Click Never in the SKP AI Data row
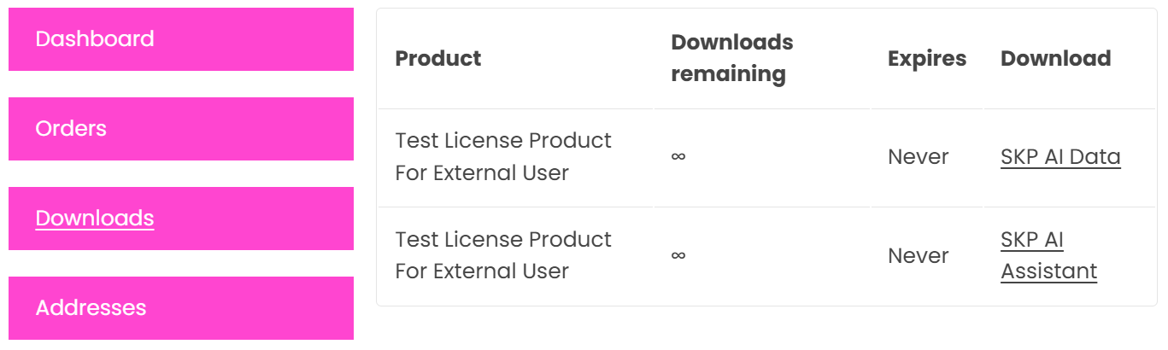The width and height of the screenshot is (1168, 350). [x=919, y=157]
